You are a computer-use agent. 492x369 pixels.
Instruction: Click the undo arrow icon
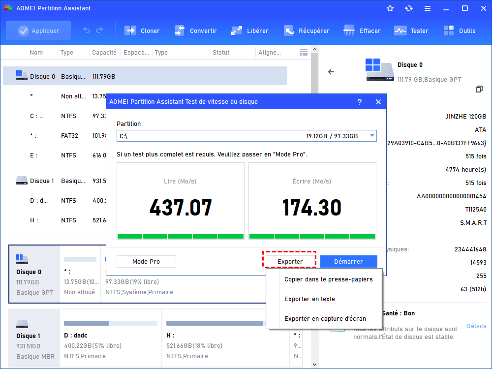[x=87, y=31]
